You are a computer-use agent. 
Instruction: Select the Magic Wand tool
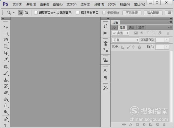(6, 46)
